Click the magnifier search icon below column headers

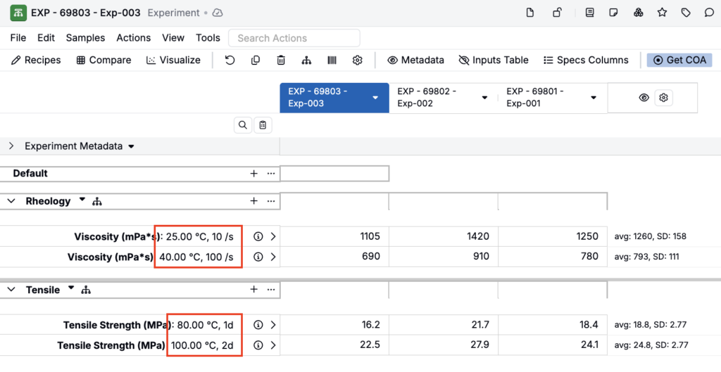243,125
